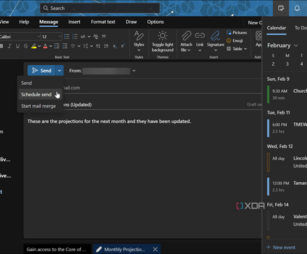Click New event in calendar pane
The height and width of the screenshot is (254, 307).
point(281,247)
